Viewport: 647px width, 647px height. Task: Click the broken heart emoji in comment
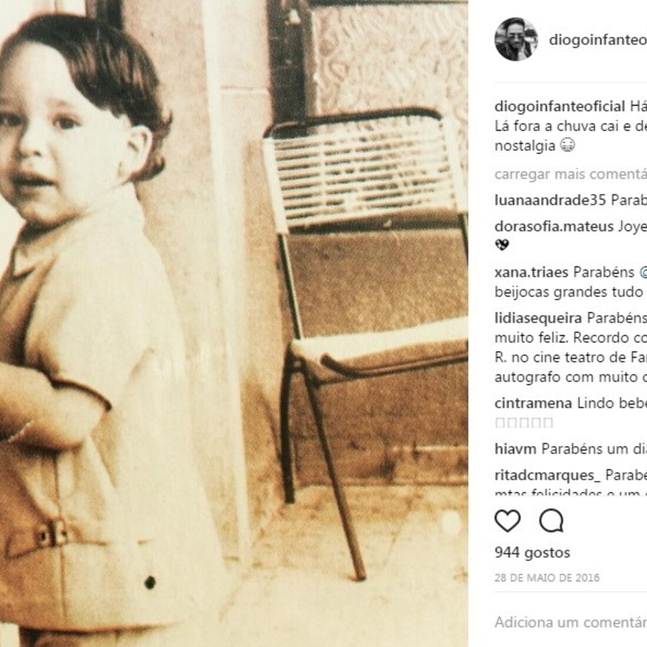(x=502, y=245)
